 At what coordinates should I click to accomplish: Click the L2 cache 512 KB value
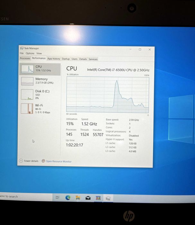(x=132, y=147)
